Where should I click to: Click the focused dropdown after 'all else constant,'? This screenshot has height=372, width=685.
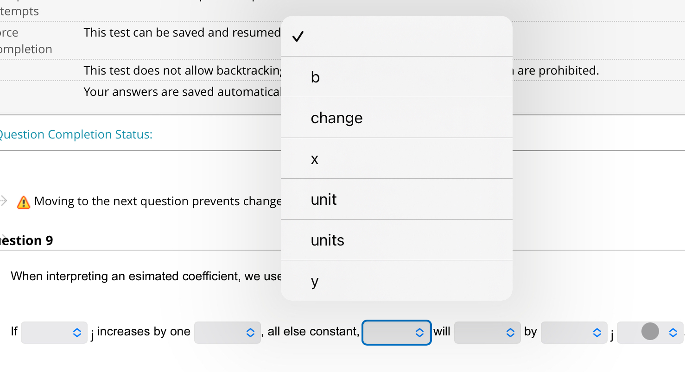tap(396, 332)
